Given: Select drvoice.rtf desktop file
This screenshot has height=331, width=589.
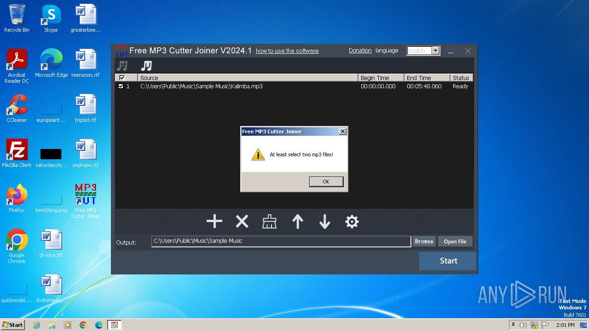Looking at the screenshot, I should 51,244.
